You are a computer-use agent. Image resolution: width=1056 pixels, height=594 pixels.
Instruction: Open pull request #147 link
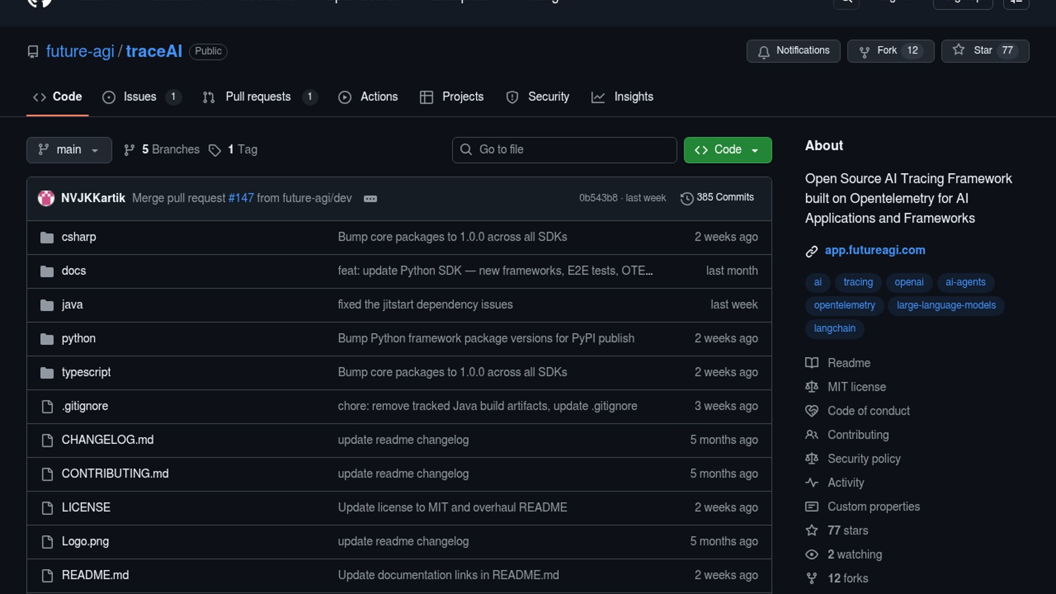[241, 198]
